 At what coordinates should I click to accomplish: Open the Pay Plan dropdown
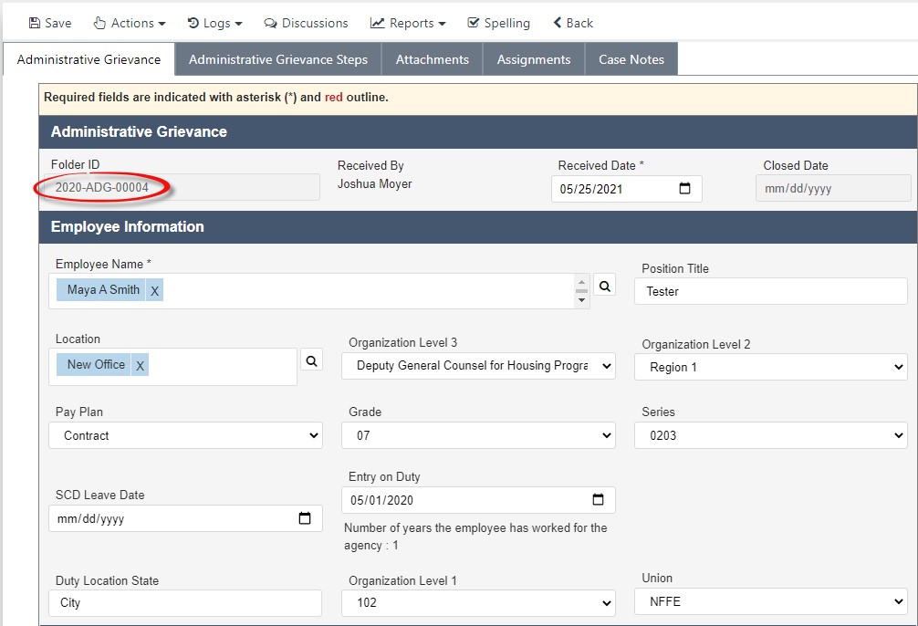point(185,435)
